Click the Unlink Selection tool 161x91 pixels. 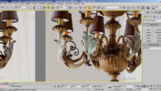click(12, 8)
